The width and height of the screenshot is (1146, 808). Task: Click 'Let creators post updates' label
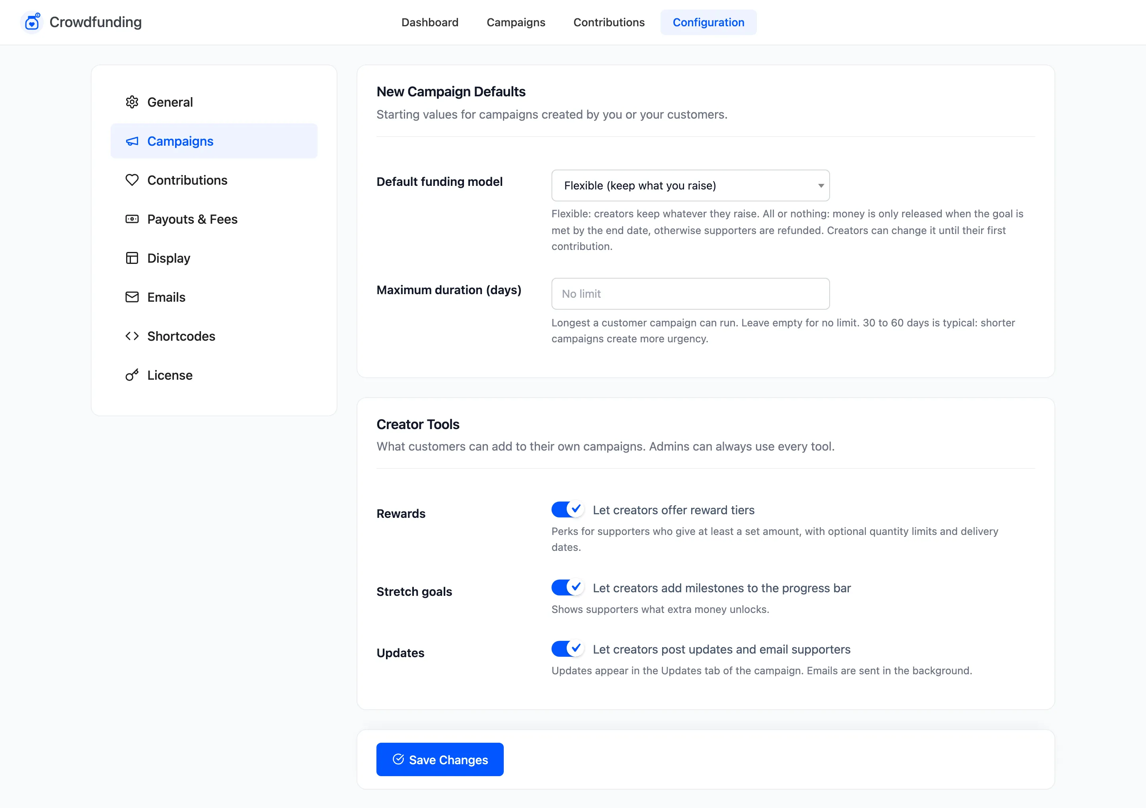pos(721,649)
